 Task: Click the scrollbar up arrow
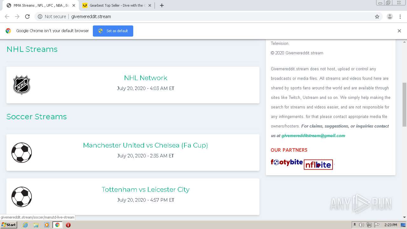coord(404,42)
